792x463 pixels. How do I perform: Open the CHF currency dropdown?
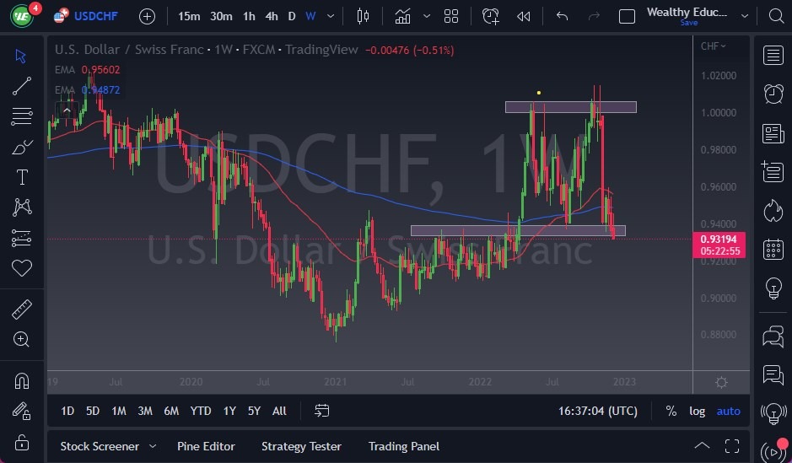[714, 46]
